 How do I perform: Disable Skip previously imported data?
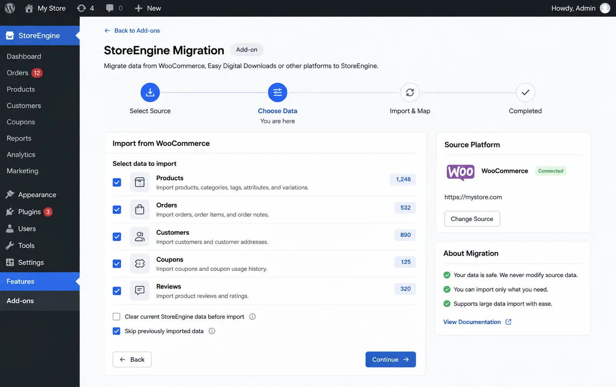click(x=116, y=331)
